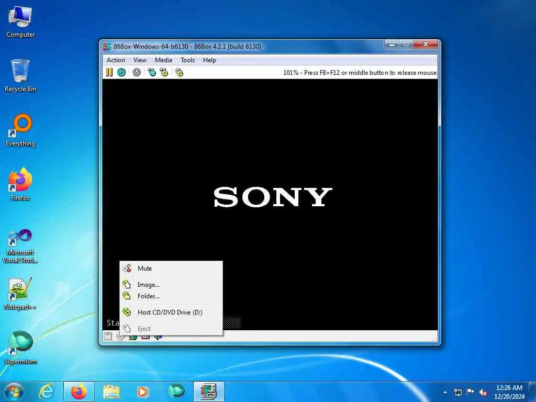Select the Microsoft Visual Studio desktop shortcut

pyautogui.click(x=20, y=246)
